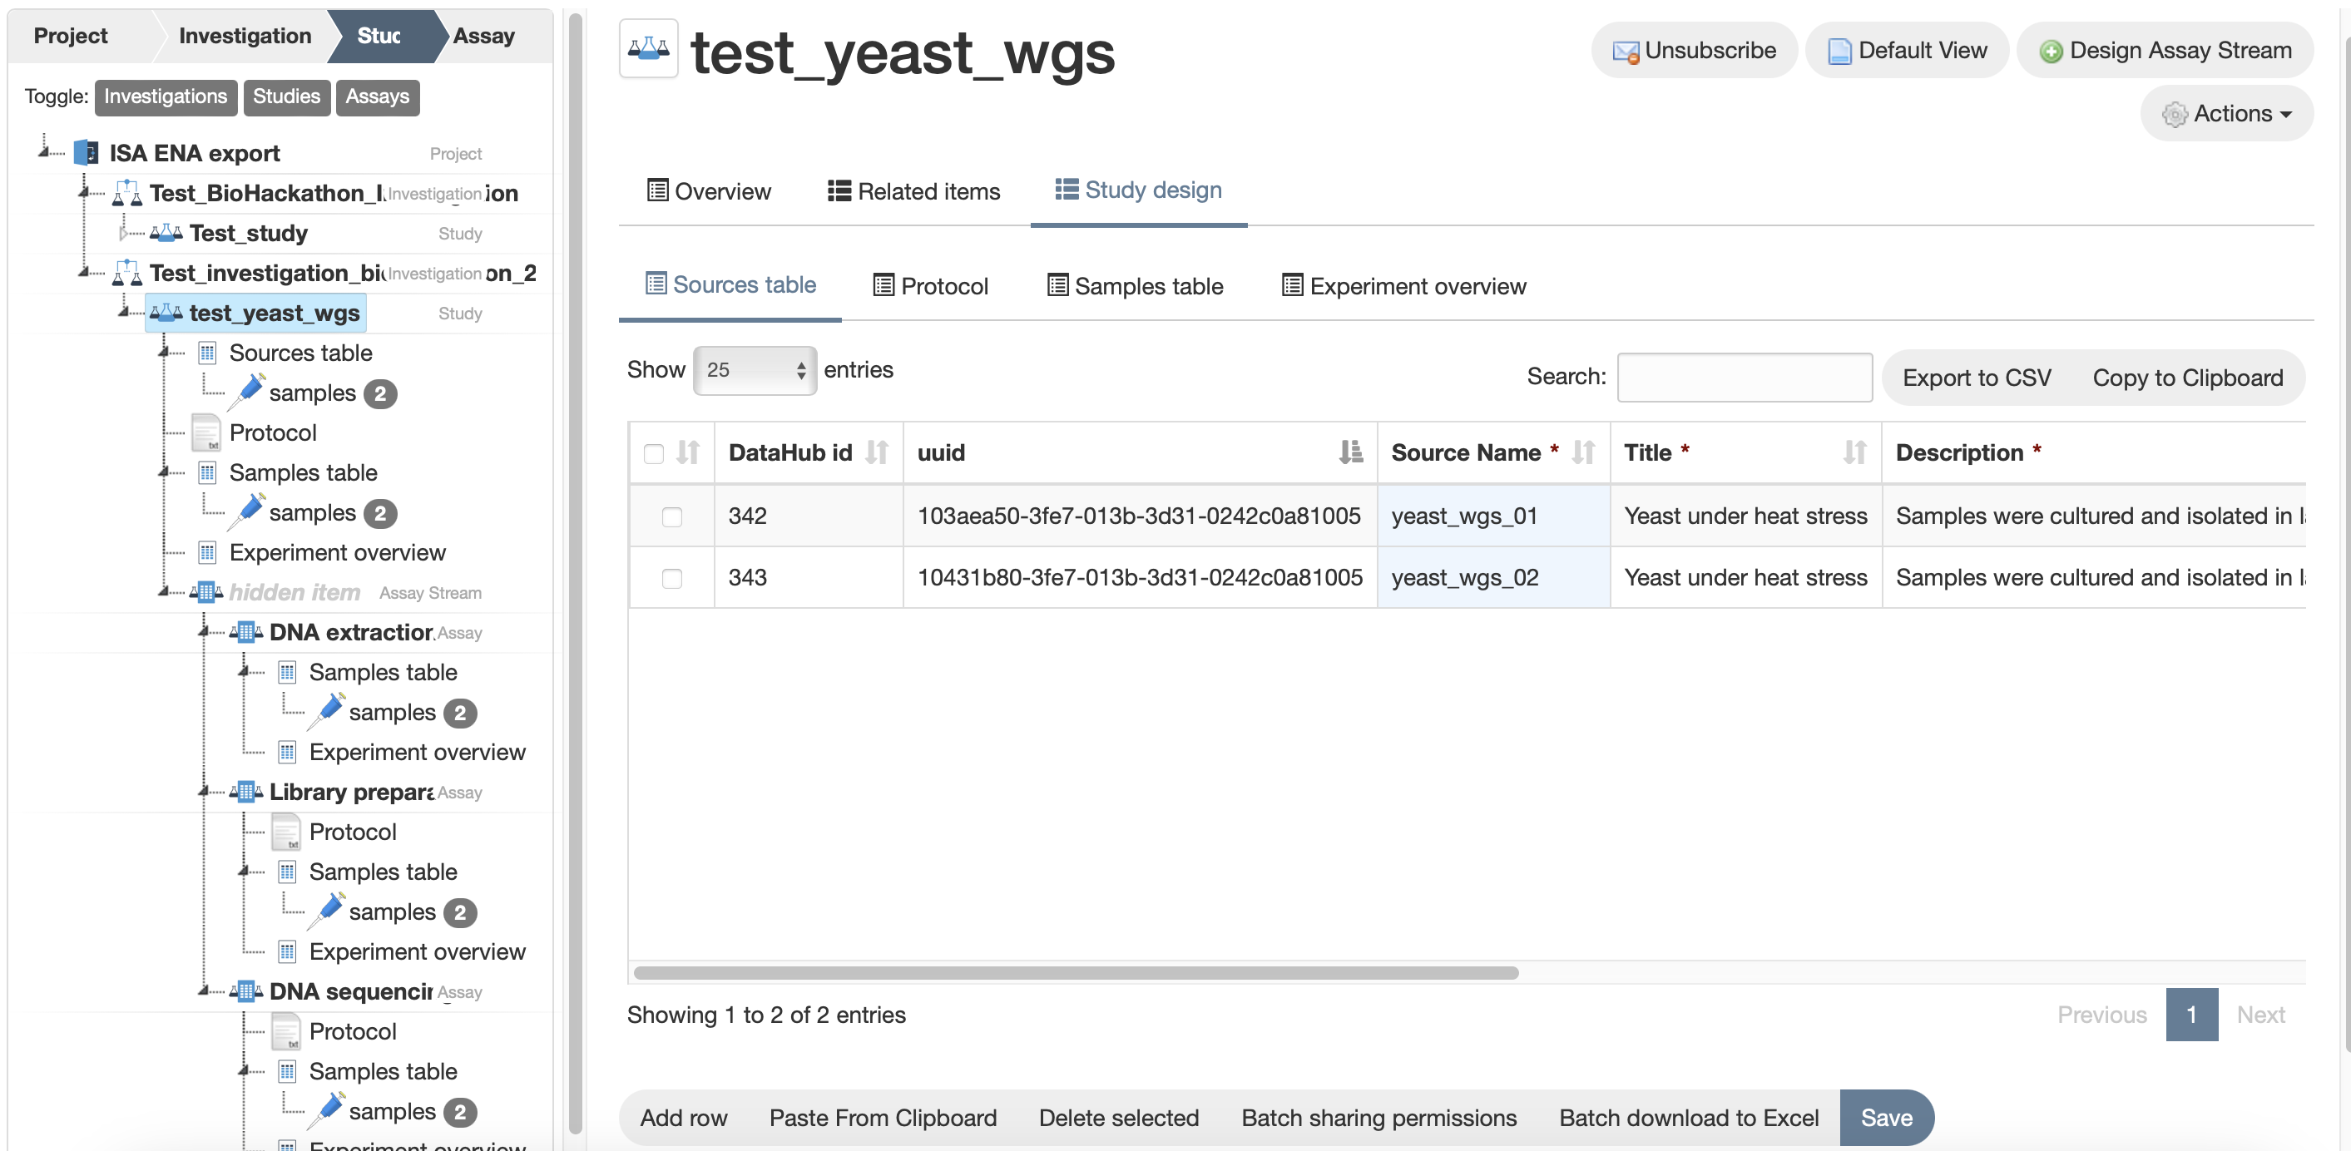The height and width of the screenshot is (1151, 2351).
Task: Tick the select-all checkbox in table header
Action: [653, 454]
